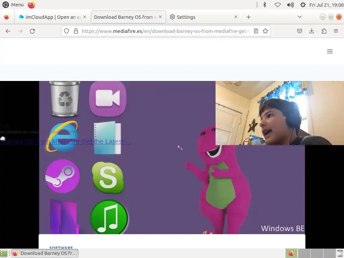
Task: Click the green Skype icon in image
Action: click(x=108, y=178)
